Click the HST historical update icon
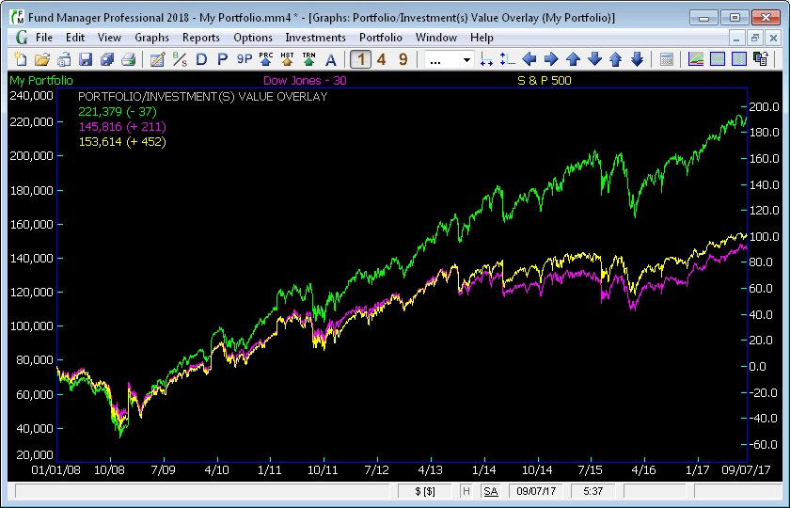Viewport: 790px width, 508px height. [x=287, y=59]
